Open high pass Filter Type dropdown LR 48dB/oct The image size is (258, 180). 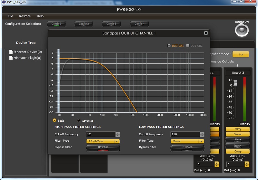pyautogui.click(x=103, y=141)
